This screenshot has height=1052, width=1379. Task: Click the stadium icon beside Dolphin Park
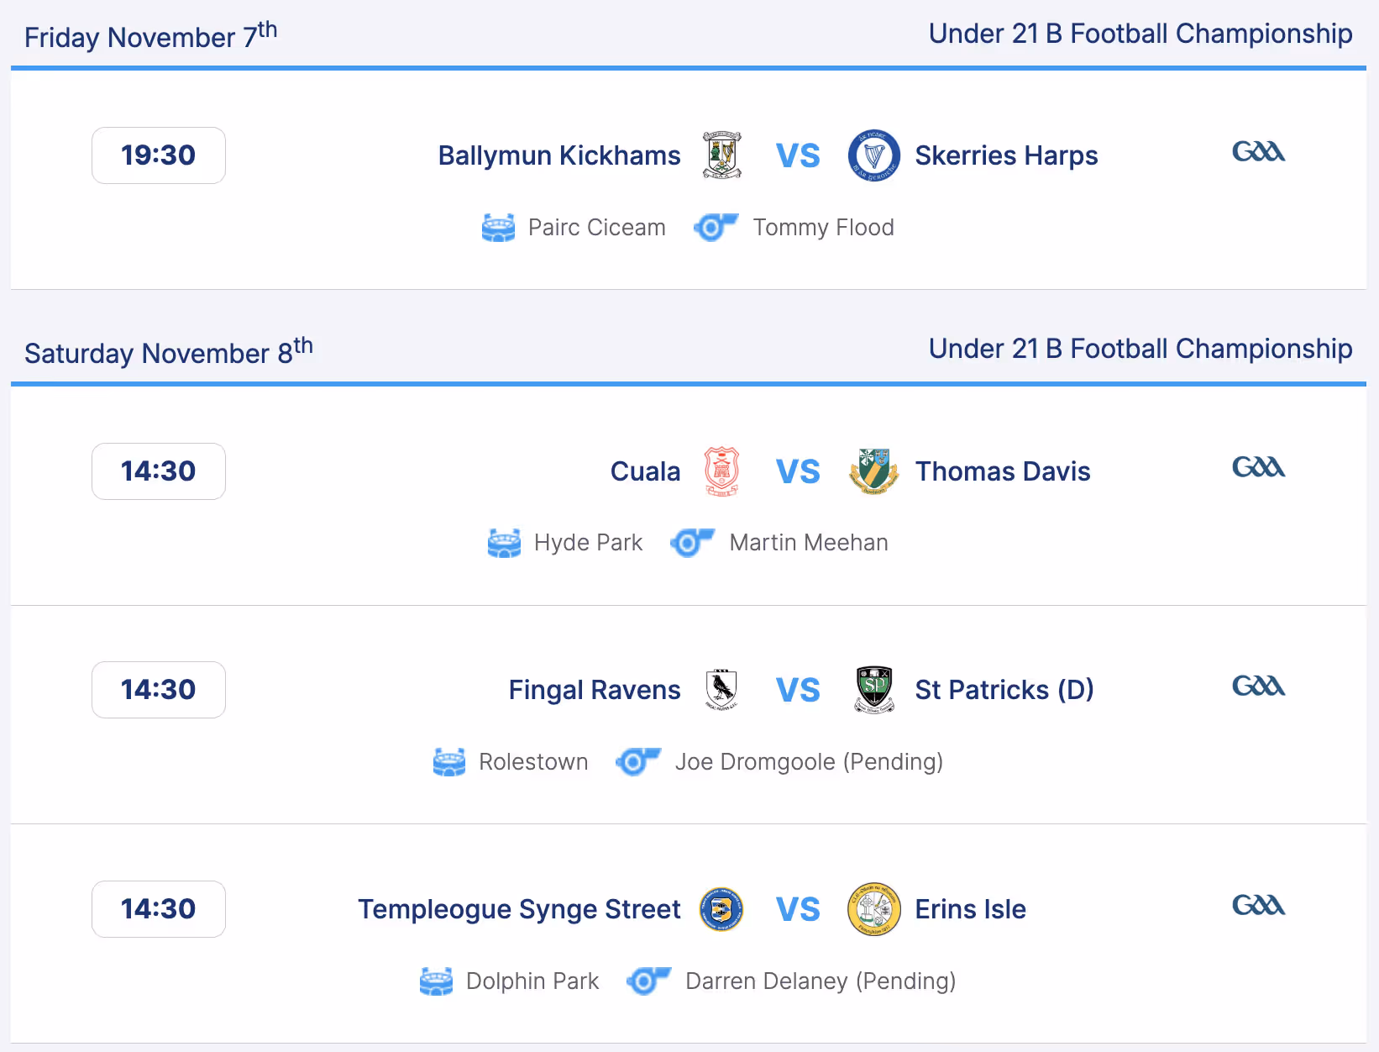click(x=436, y=981)
